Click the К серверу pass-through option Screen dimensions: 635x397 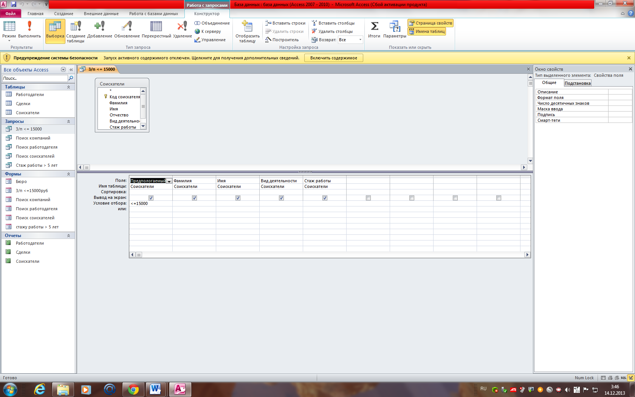[x=208, y=31]
